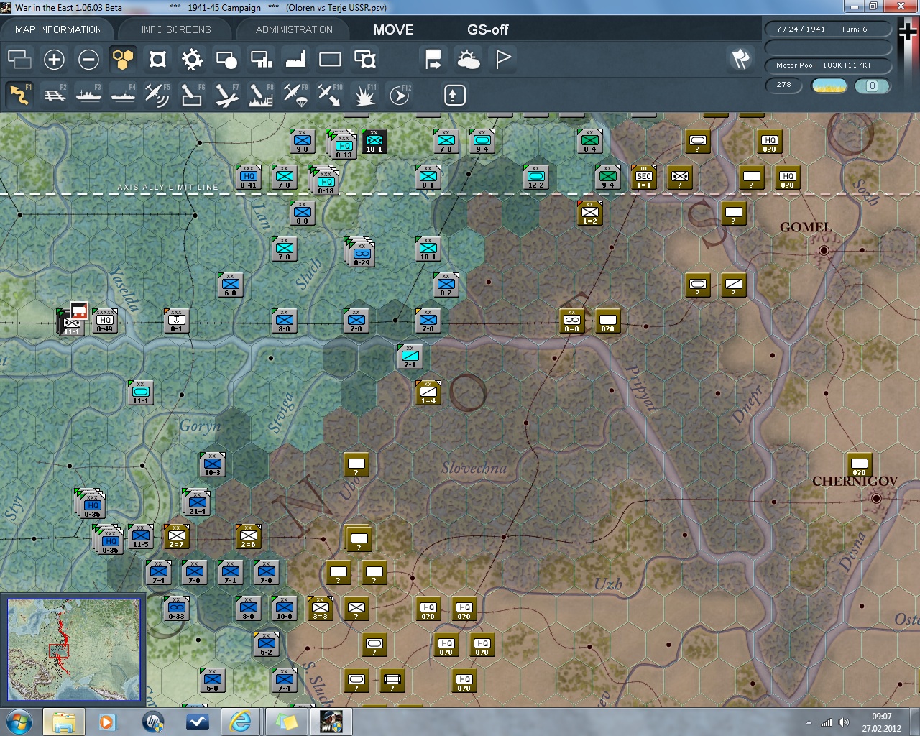
Task: Click the 278 value box
Action: coord(783,85)
